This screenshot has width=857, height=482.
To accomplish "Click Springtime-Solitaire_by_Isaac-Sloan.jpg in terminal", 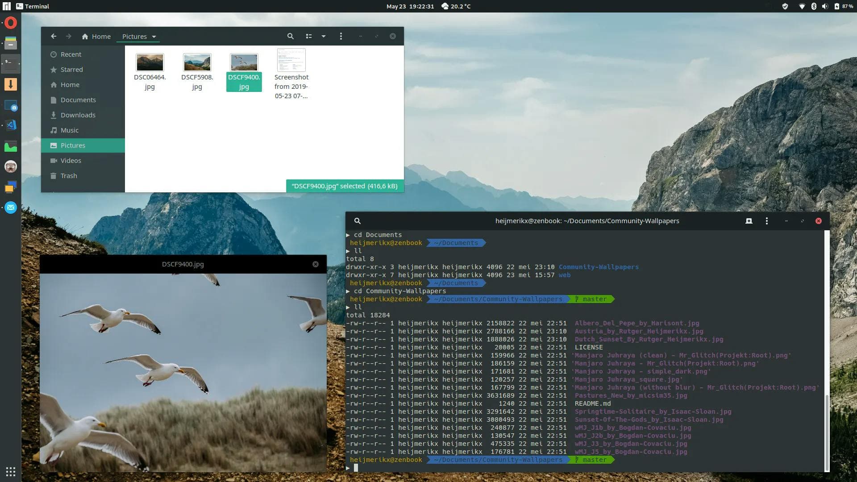I will (x=653, y=411).
